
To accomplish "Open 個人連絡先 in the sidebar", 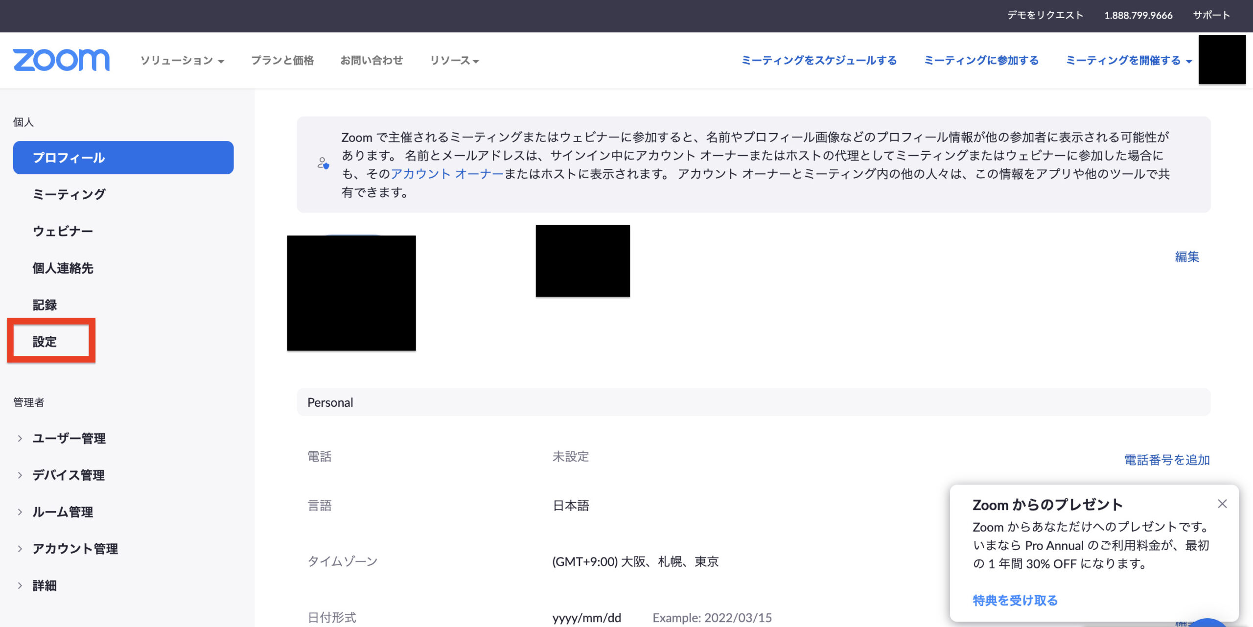I will click(x=63, y=268).
